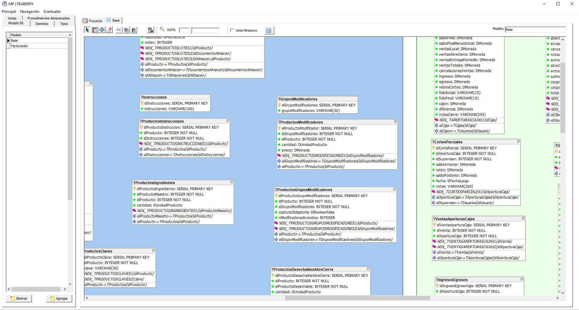Open the Navegación menu
The height and width of the screenshot is (310, 579).
click(30, 12)
